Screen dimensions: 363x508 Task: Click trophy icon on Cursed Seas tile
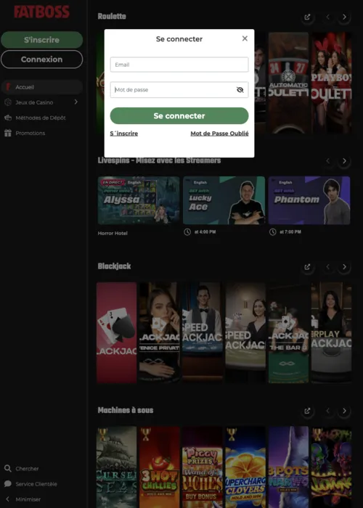(x=103, y=434)
